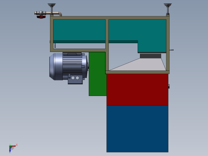
Task: Select the red panel of the model
Action: coord(137,90)
